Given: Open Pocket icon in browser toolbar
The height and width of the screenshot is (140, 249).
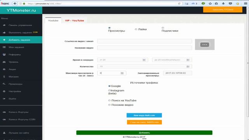Looking at the screenshot, I should tap(230, 3).
